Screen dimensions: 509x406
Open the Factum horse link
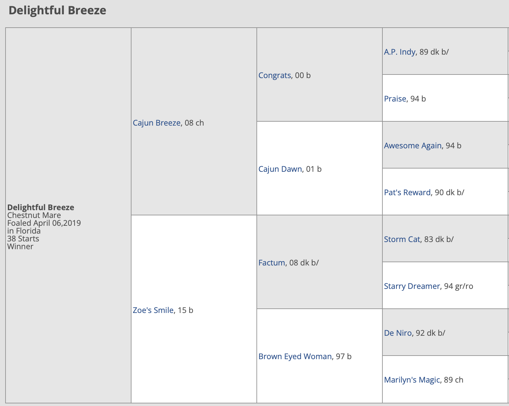[272, 263]
